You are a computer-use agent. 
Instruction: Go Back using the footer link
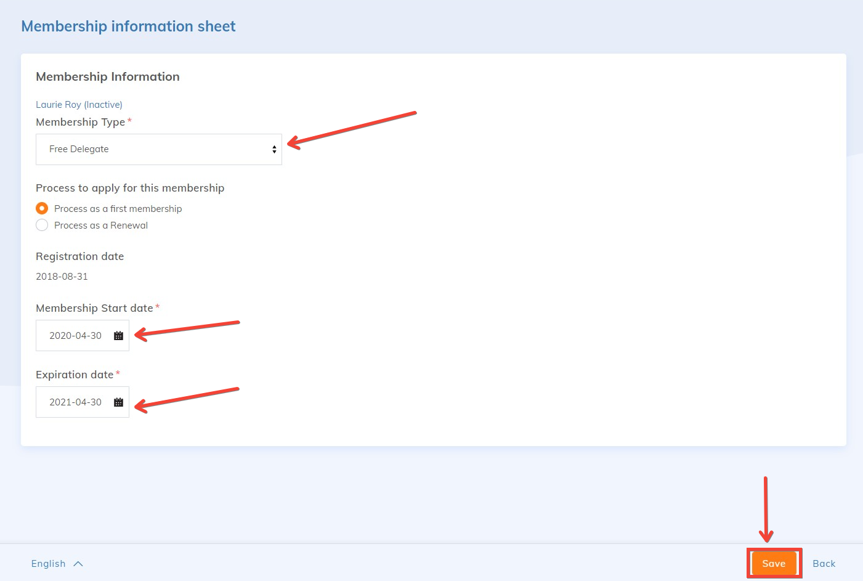click(x=824, y=564)
